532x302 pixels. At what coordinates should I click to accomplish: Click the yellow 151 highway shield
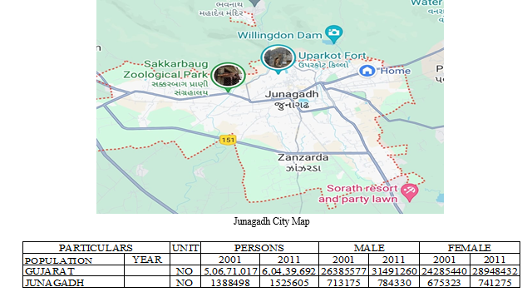coord(228,140)
